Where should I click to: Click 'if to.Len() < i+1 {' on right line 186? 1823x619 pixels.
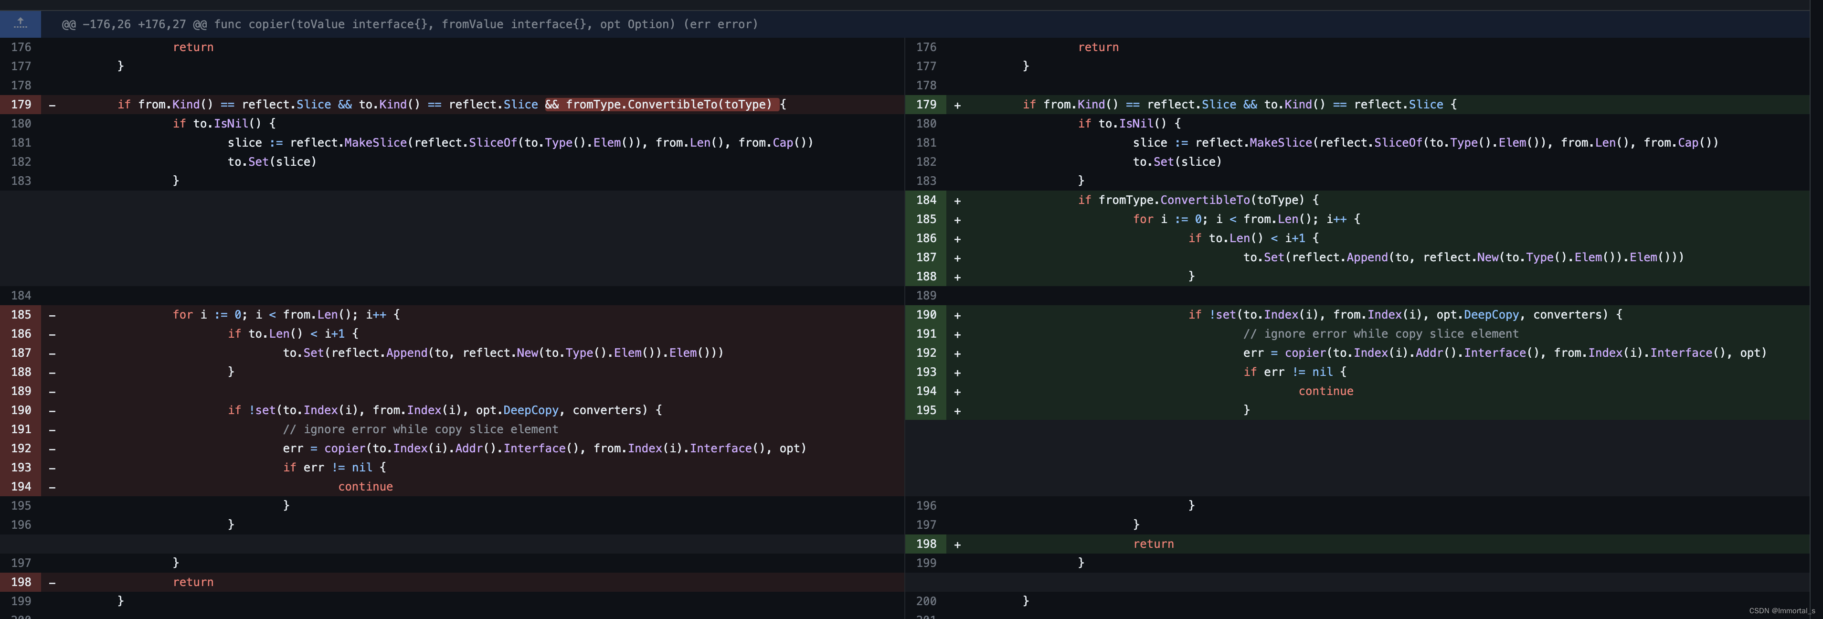1253,238
